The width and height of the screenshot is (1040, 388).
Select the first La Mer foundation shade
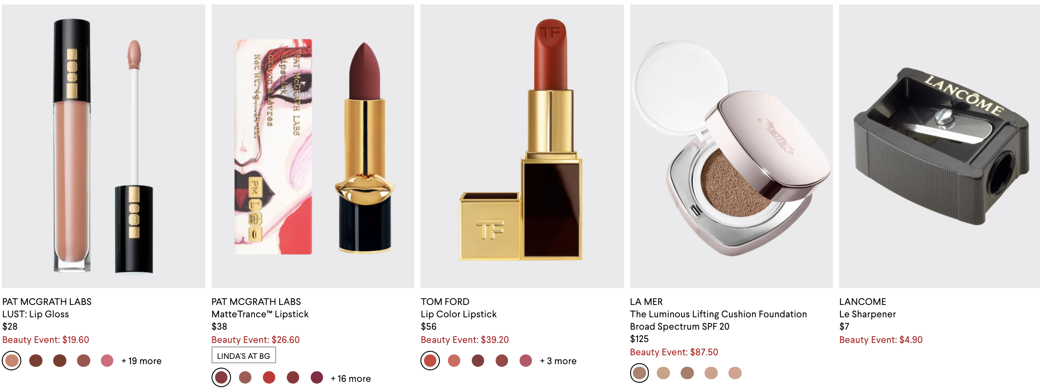(x=639, y=373)
